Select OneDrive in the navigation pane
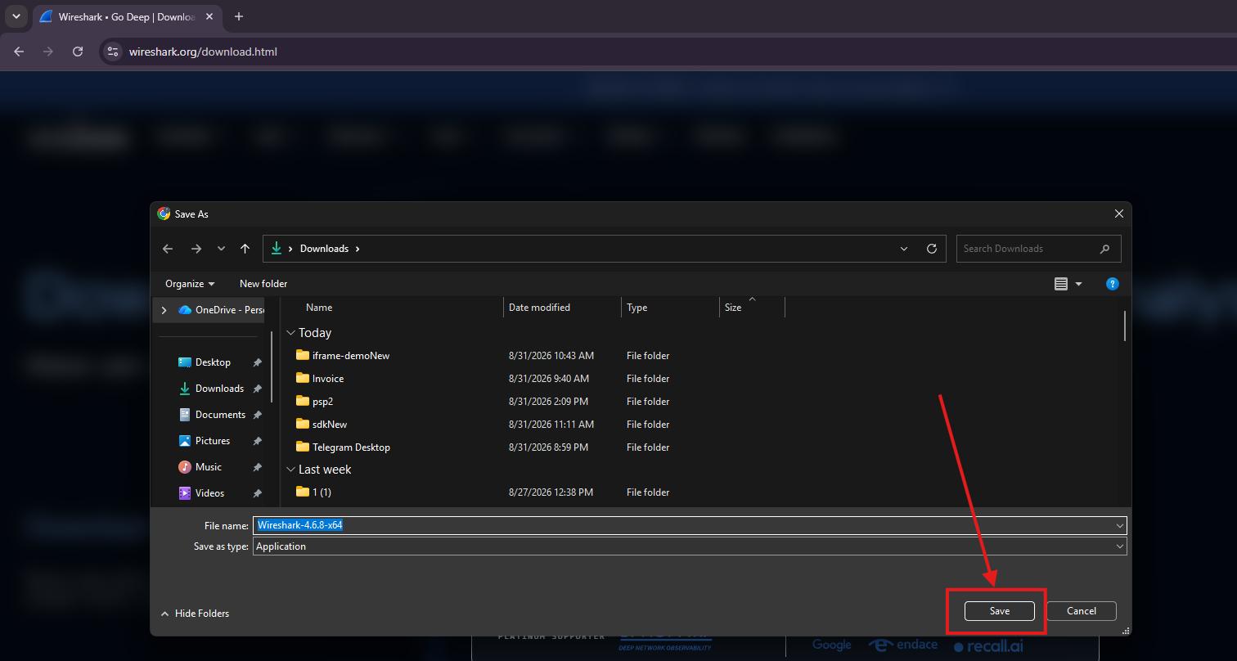This screenshot has height=661, width=1237. [220, 310]
